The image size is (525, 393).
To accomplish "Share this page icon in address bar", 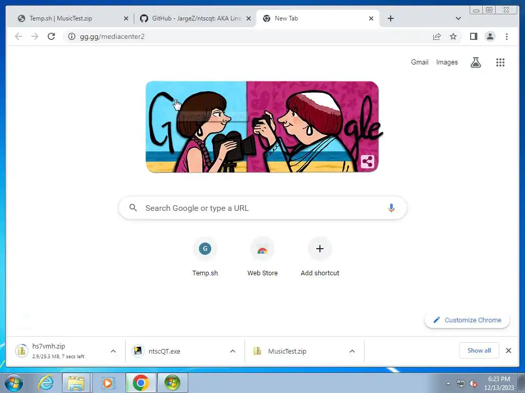I will [x=437, y=36].
